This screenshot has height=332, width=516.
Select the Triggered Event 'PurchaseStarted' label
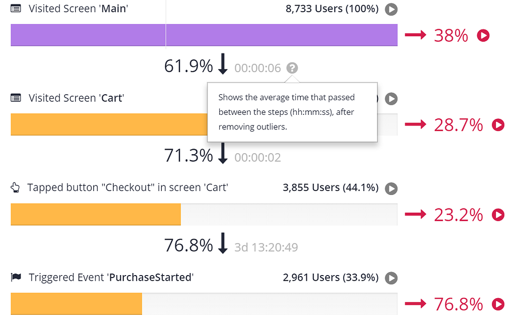[x=111, y=278]
